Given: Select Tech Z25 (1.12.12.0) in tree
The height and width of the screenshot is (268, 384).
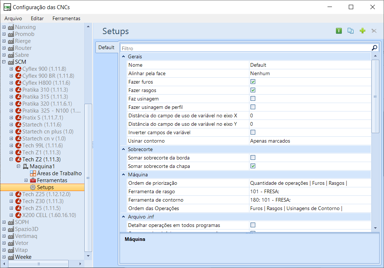Looking at the screenshot, I should 47,194.
